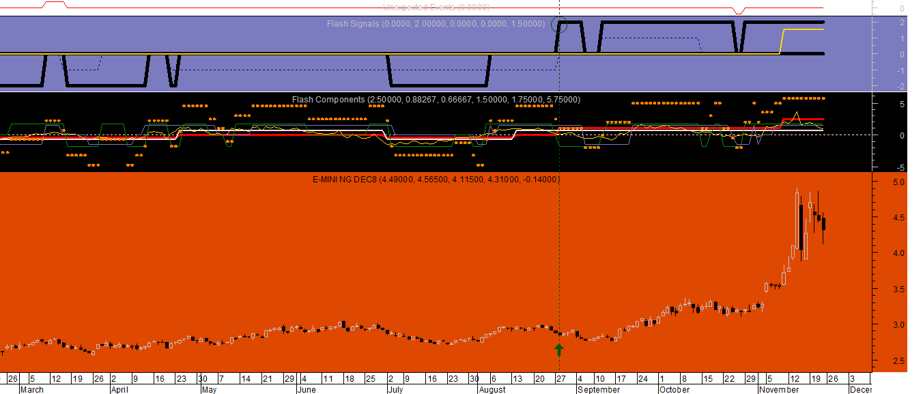Select the -1 label on Flash Signals axis
This screenshot has height=394, width=923.
900,71
